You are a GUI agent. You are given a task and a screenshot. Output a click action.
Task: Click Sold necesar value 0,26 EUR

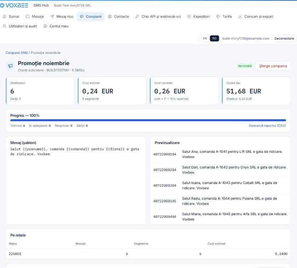coord(169,91)
